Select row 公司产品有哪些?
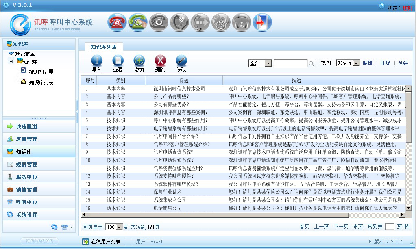This screenshot has height=249, width=416. pyautogui.click(x=243, y=97)
